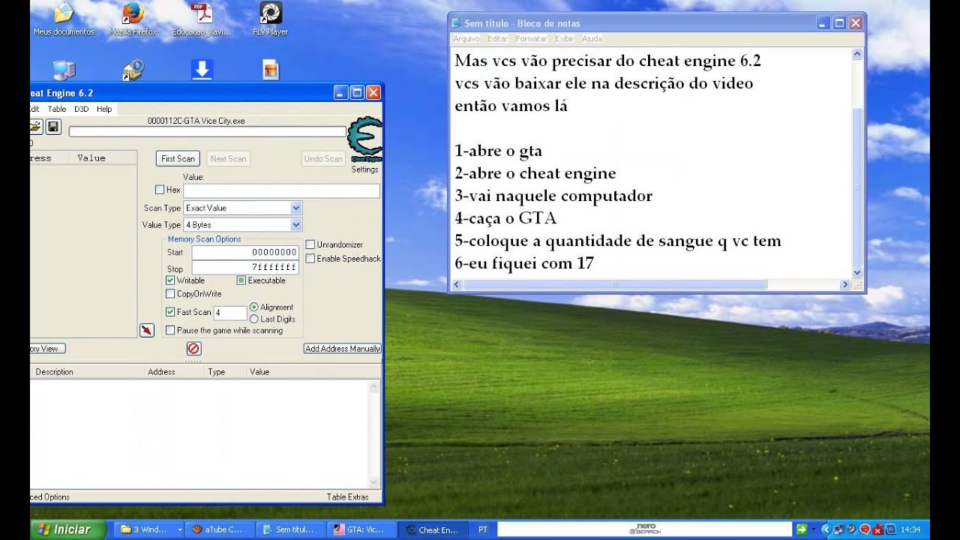
Task: Click the Stop address field
Action: 245,268
